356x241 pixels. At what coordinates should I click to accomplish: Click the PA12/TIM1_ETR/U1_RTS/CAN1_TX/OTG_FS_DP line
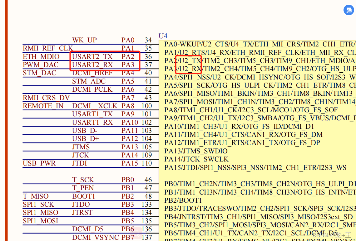[242, 143]
